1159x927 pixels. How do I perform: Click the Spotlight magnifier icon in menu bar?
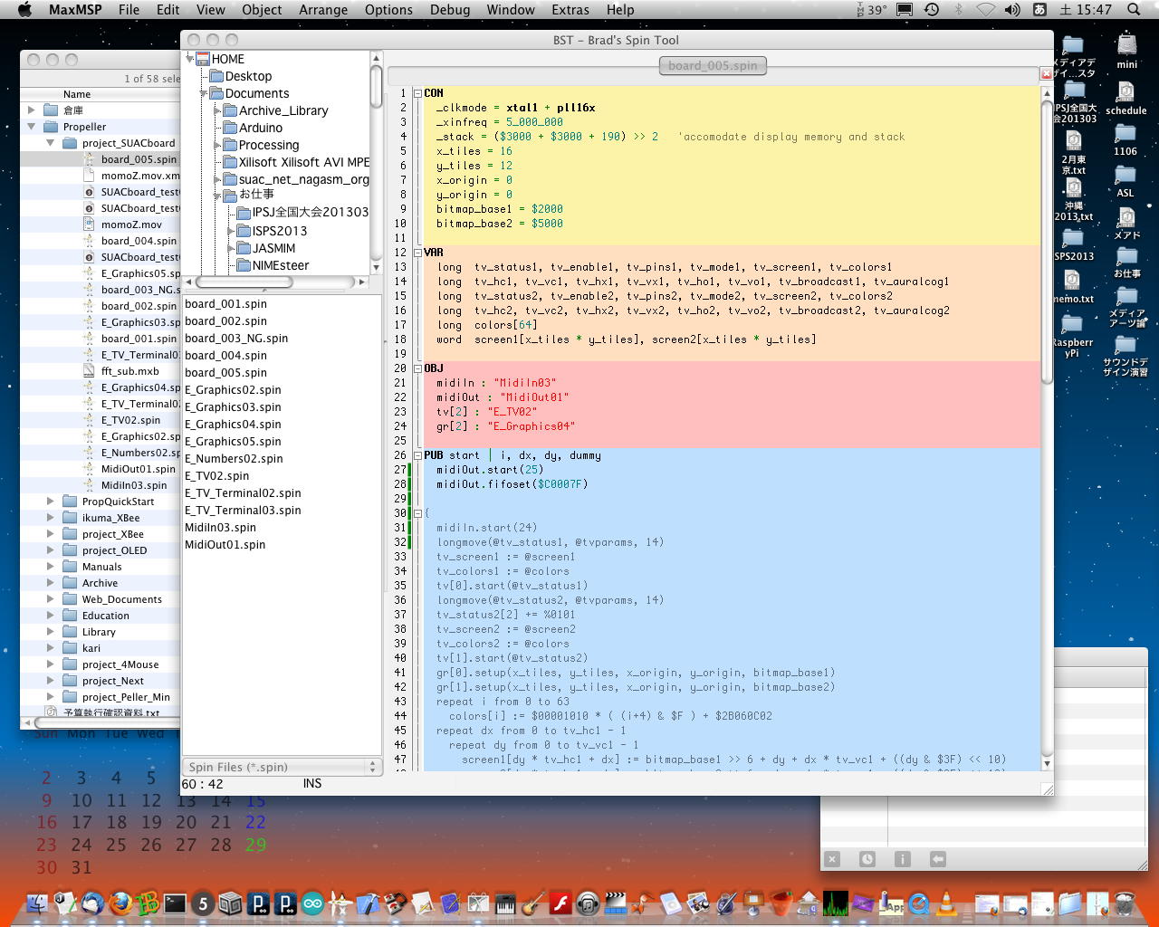point(1134,10)
